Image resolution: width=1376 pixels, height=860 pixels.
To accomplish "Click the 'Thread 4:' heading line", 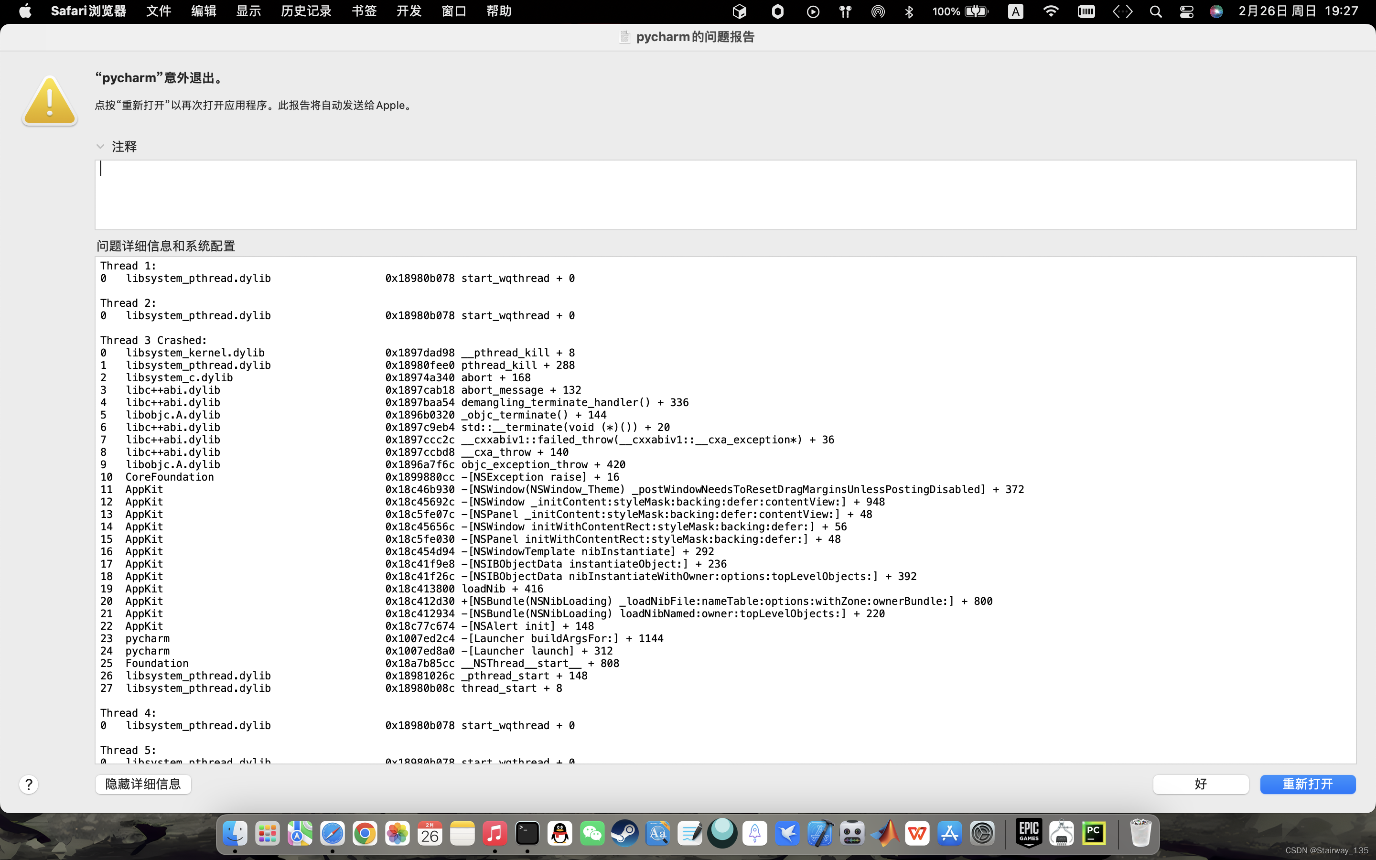I will 128,713.
